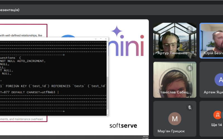Click Артем Яци's avatar with letter A
This screenshot has width=223, height=139.
219,80
